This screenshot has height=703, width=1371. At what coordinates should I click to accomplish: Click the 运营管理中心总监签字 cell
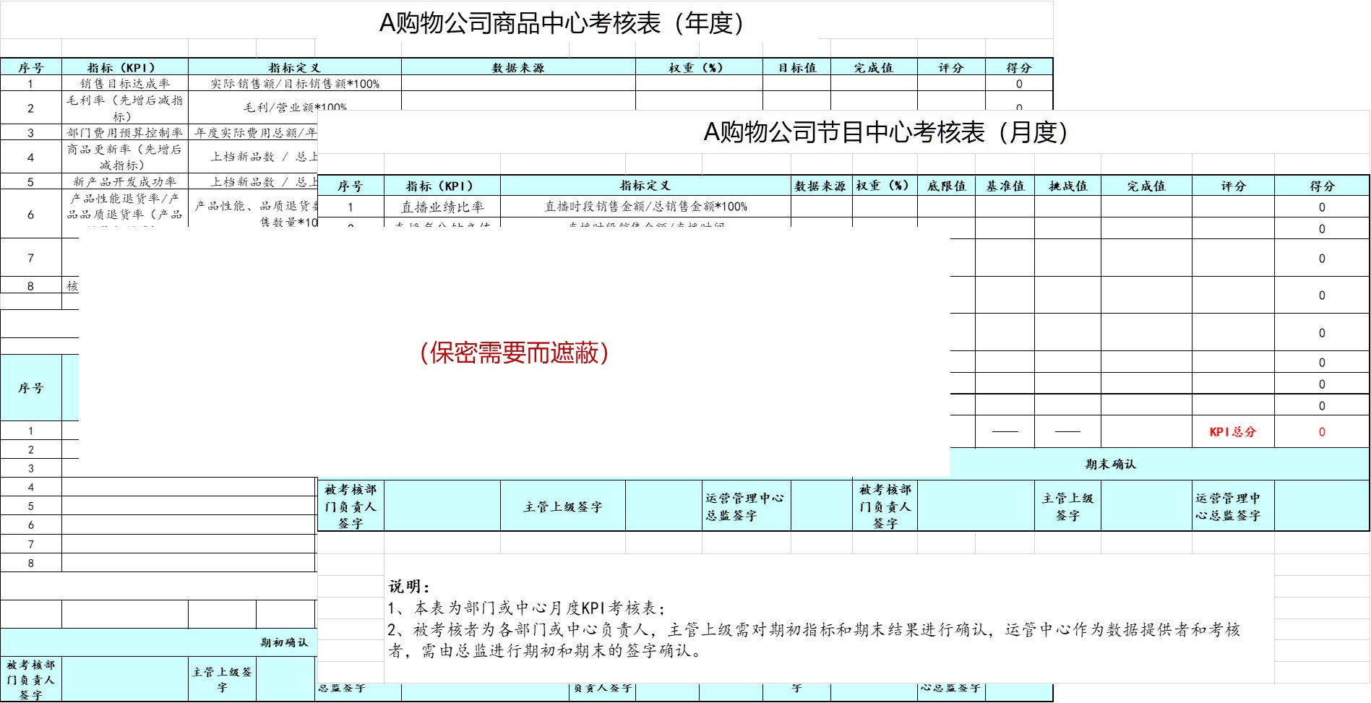(744, 506)
